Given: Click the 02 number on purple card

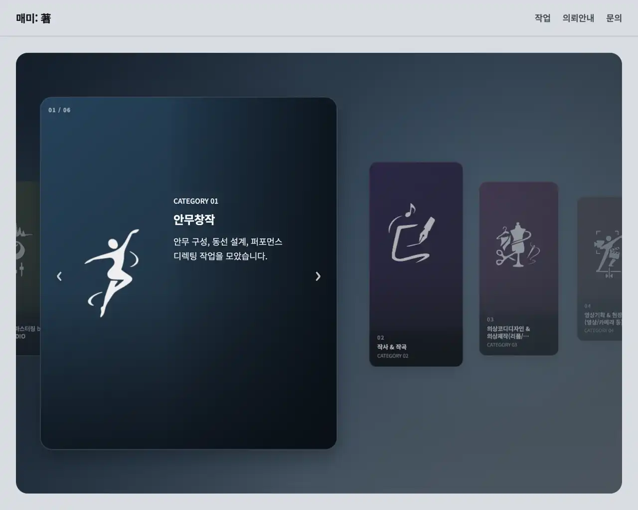Looking at the screenshot, I should click(381, 338).
